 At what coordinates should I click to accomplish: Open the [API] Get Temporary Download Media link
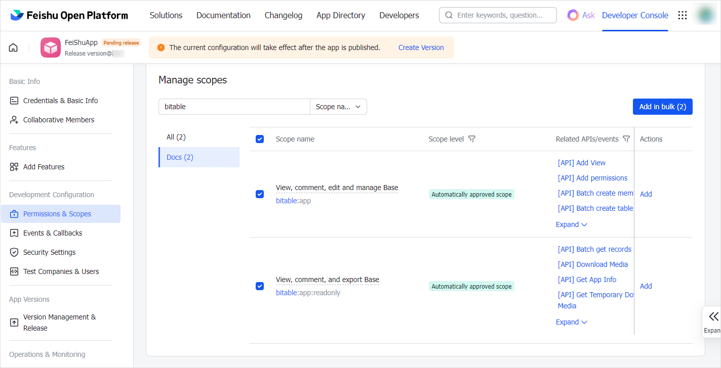[x=595, y=300]
